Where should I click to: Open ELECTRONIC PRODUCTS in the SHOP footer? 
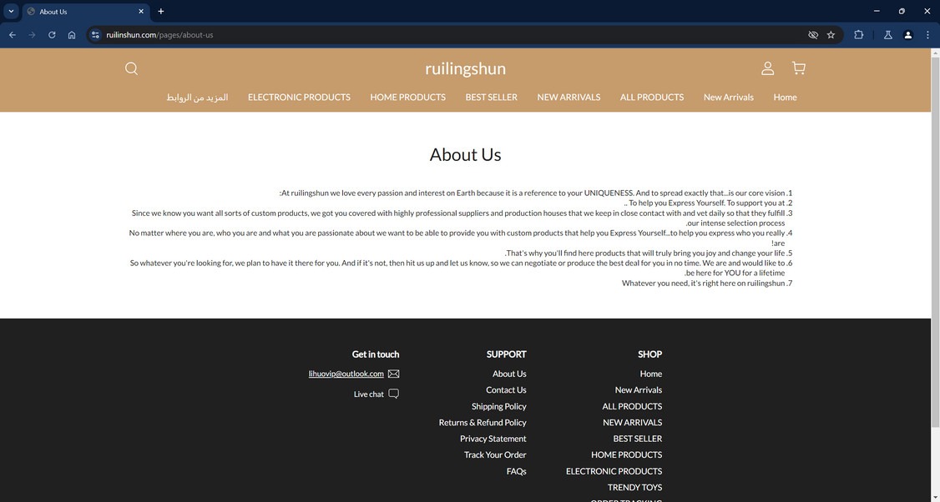(x=614, y=471)
